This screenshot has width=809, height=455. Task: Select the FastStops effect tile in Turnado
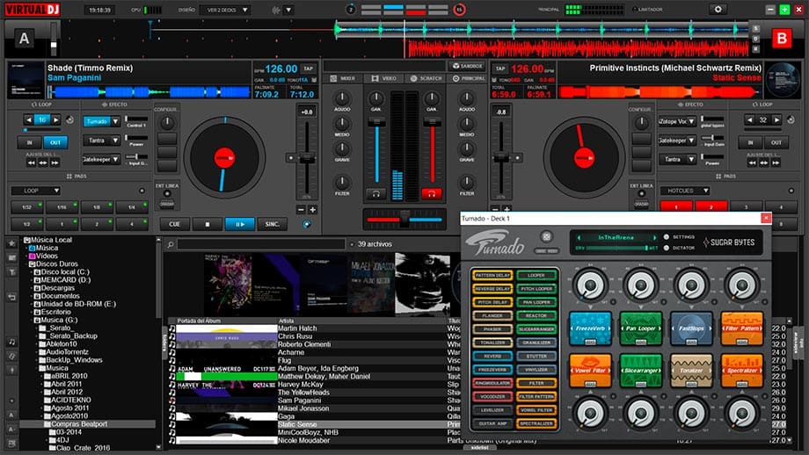[x=691, y=329]
